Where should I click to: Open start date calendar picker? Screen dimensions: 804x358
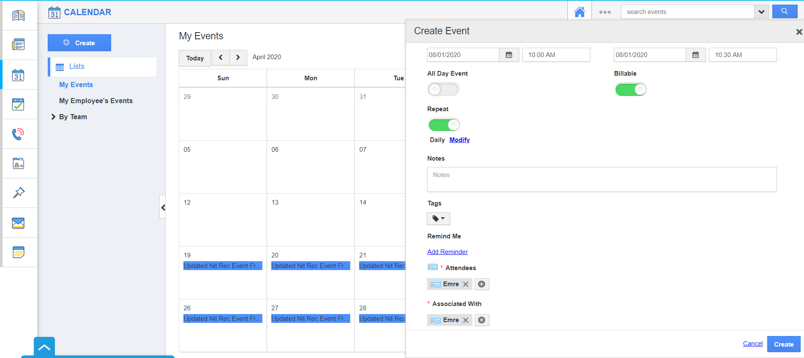click(509, 55)
